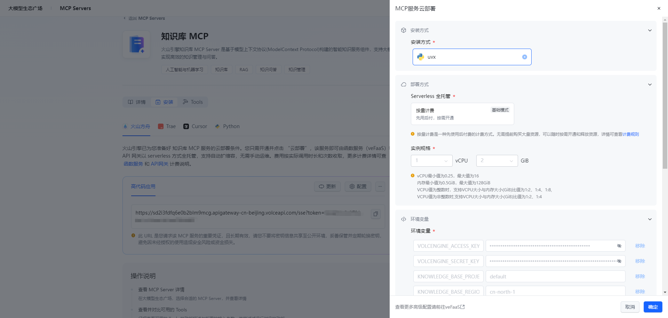668x318 pixels.
Task: Select the 火山方舟 client tab
Action: click(137, 126)
